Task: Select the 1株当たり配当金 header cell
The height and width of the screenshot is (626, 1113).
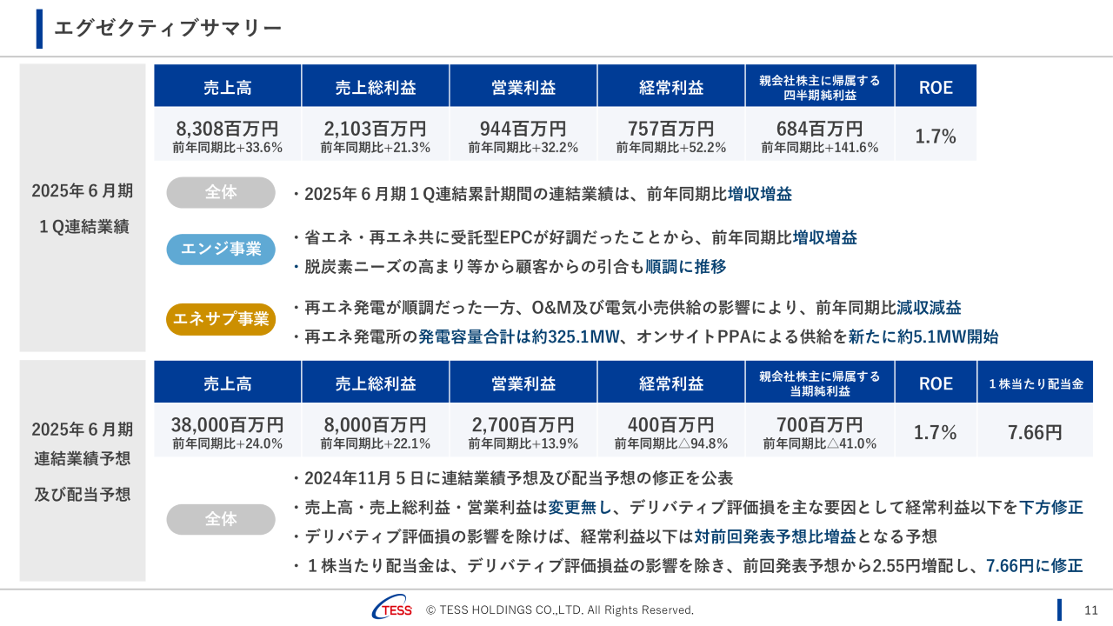Action: click(x=1035, y=383)
